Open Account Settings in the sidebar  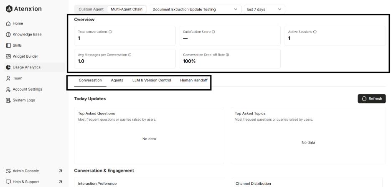(x=34, y=89)
